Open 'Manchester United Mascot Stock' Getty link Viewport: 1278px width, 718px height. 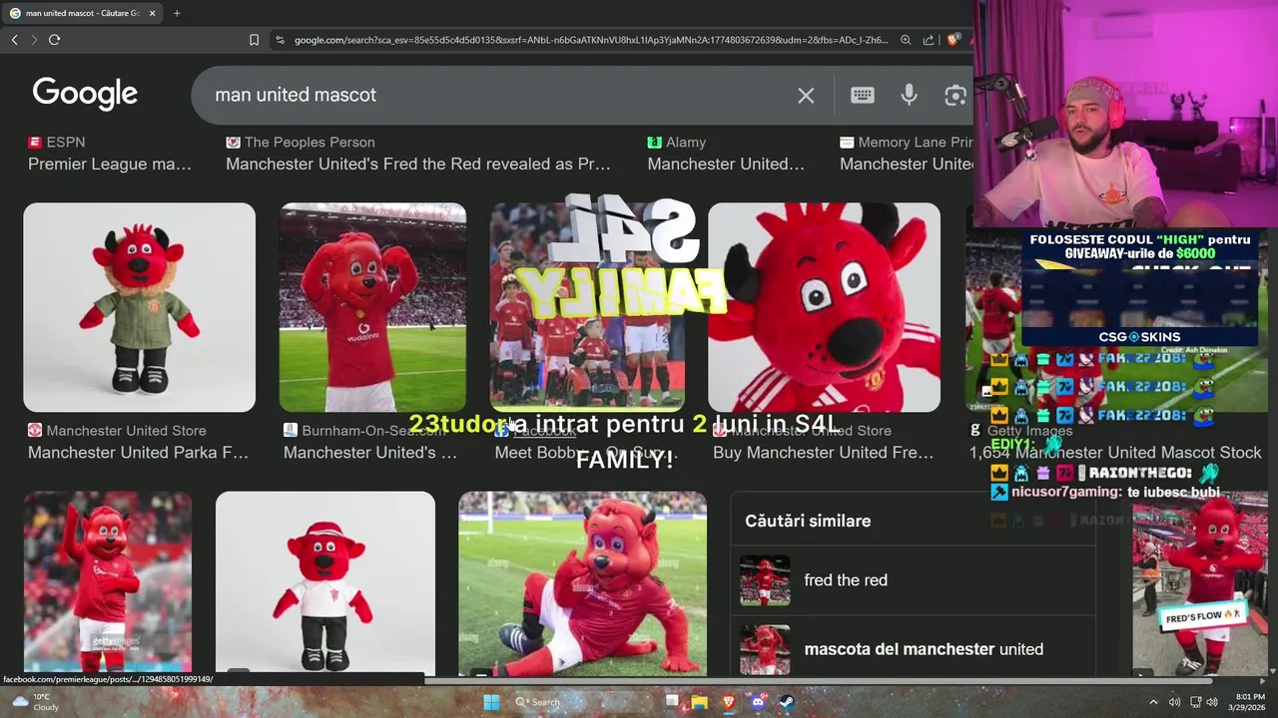tap(1115, 453)
